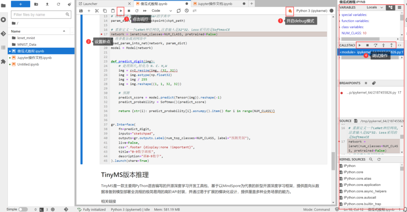Toggle Simple mode switch
Viewport: 407px width, 212px height.
23,209
